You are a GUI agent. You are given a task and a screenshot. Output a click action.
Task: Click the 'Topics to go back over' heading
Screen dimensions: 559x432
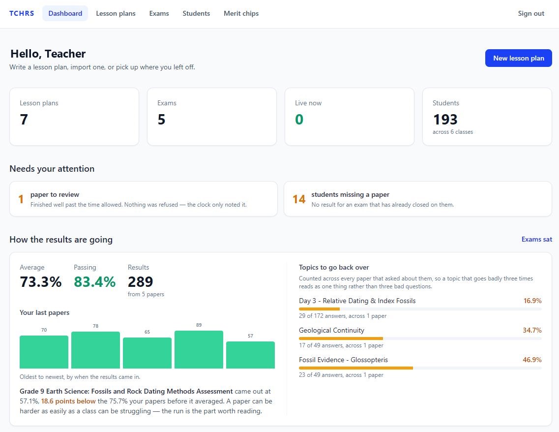334,267
